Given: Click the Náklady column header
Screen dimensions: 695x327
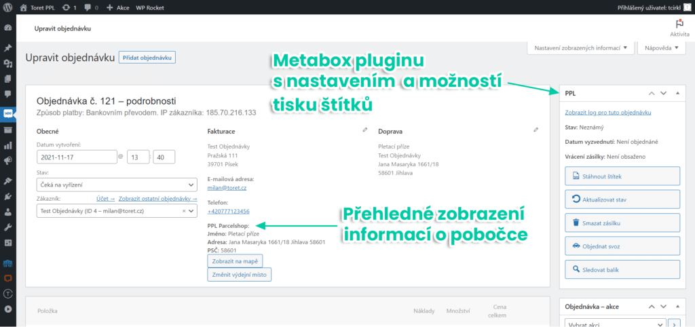Looking at the screenshot, I should coord(424,311).
